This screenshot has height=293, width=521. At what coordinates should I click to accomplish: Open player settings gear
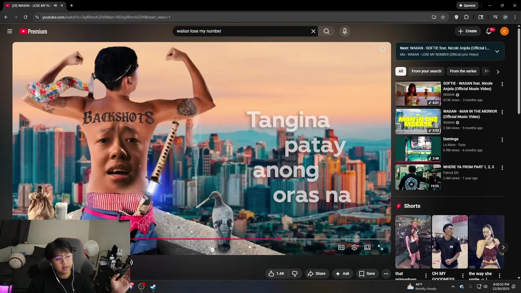[x=355, y=247]
